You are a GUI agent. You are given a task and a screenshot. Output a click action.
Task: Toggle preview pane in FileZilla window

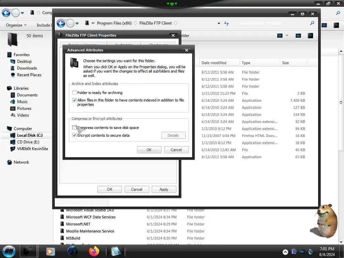pyautogui.click(x=298, y=36)
